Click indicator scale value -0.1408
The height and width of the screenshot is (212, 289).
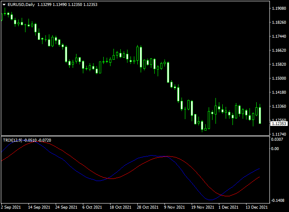click(278, 200)
